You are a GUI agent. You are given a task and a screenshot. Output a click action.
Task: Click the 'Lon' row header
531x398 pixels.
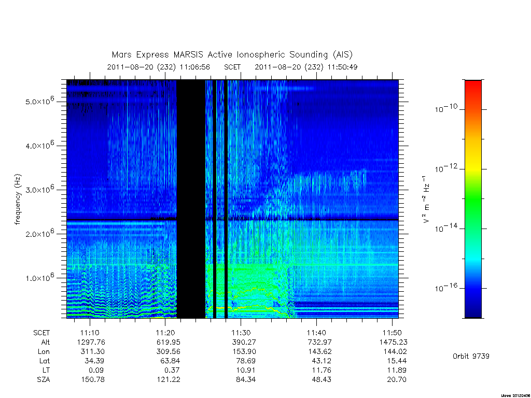[x=44, y=352]
